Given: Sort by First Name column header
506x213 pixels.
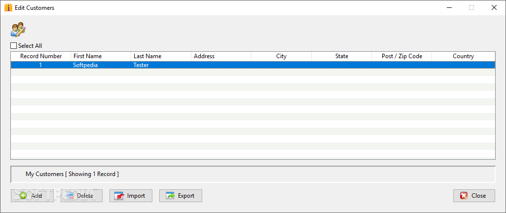Looking at the screenshot, I should pyautogui.click(x=101, y=56).
